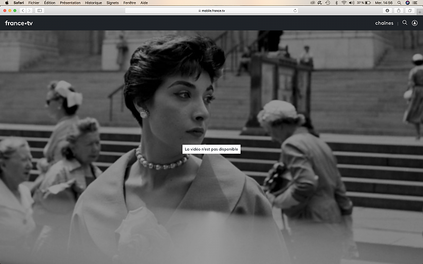Open the Wi-Fi status menu

[x=344, y=3]
